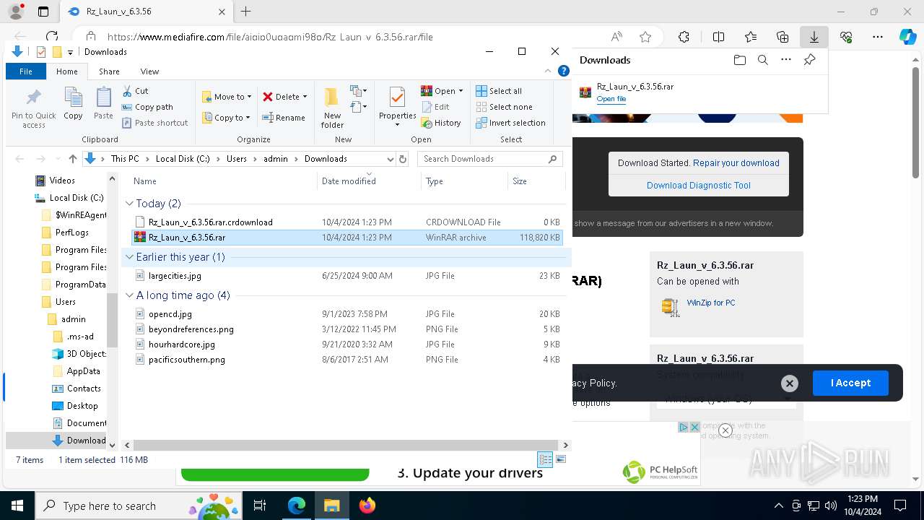924x520 pixels.
Task: Click Repair your download link
Action: coord(736,163)
